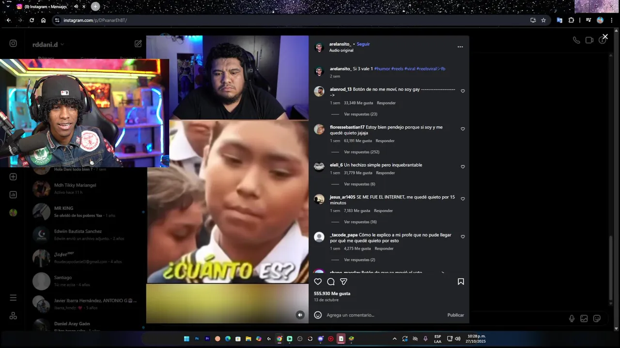Click Publicar to post the comment

pyautogui.click(x=455, y=315)
